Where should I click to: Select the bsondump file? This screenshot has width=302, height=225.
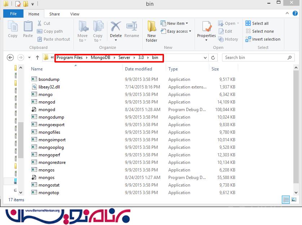(x=49, y=79)
